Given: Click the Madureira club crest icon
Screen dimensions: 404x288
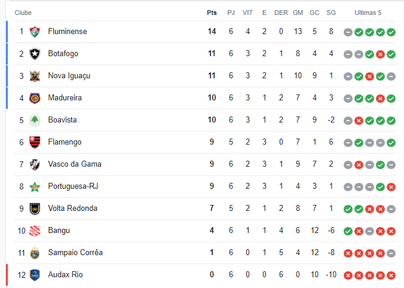Looking at the screenshot, I should pos(35,98).
